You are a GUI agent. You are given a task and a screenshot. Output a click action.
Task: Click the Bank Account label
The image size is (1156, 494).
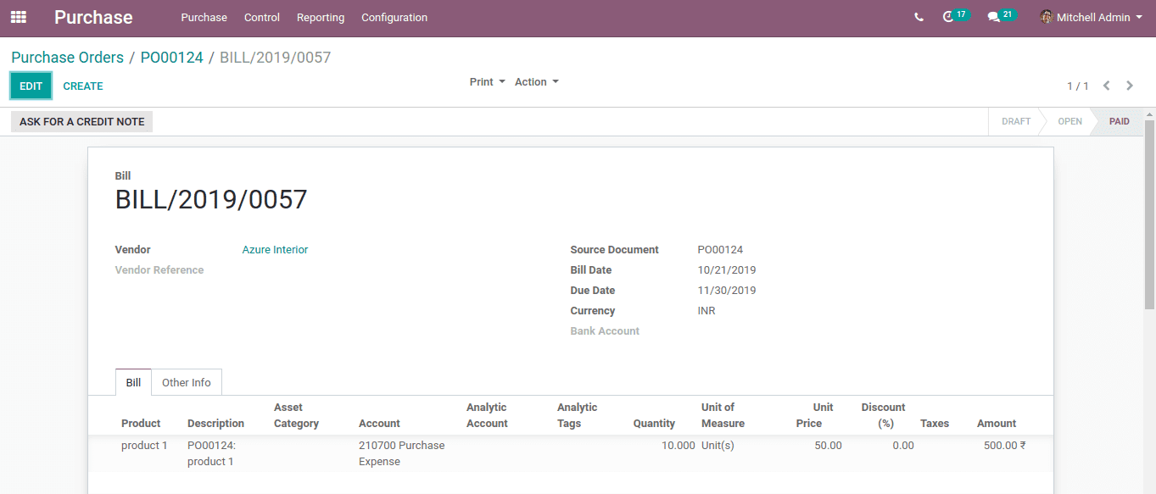click(605, 331)
